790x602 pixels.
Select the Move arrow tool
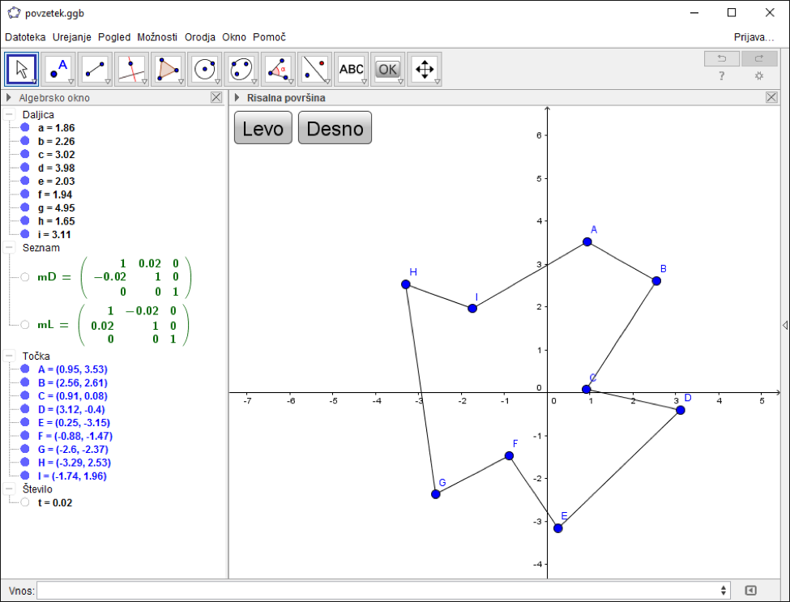pos(22,70)
